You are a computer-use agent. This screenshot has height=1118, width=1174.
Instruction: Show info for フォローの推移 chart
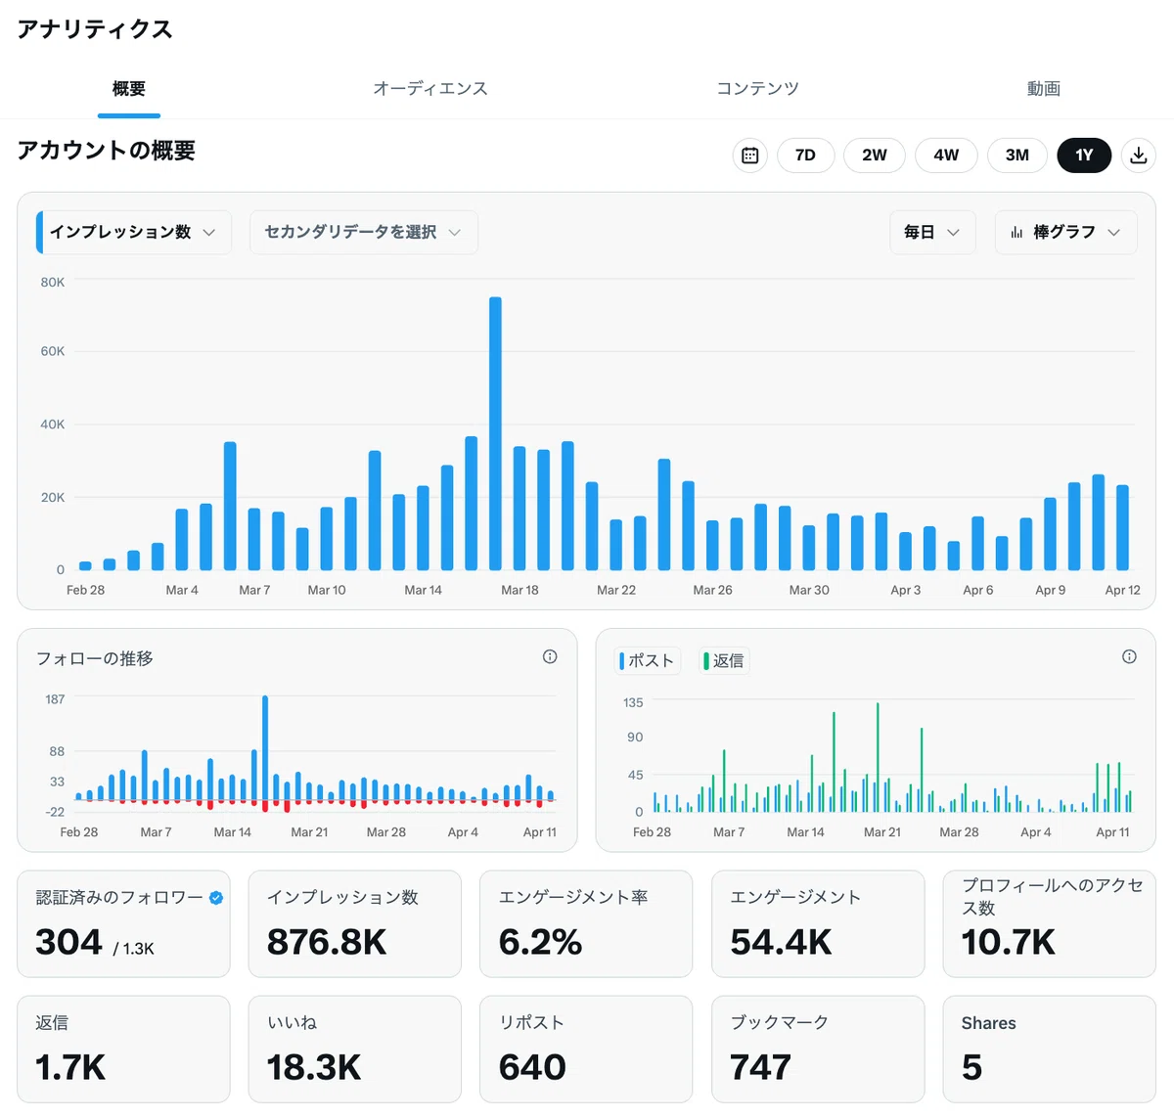(x=550, y=657)
